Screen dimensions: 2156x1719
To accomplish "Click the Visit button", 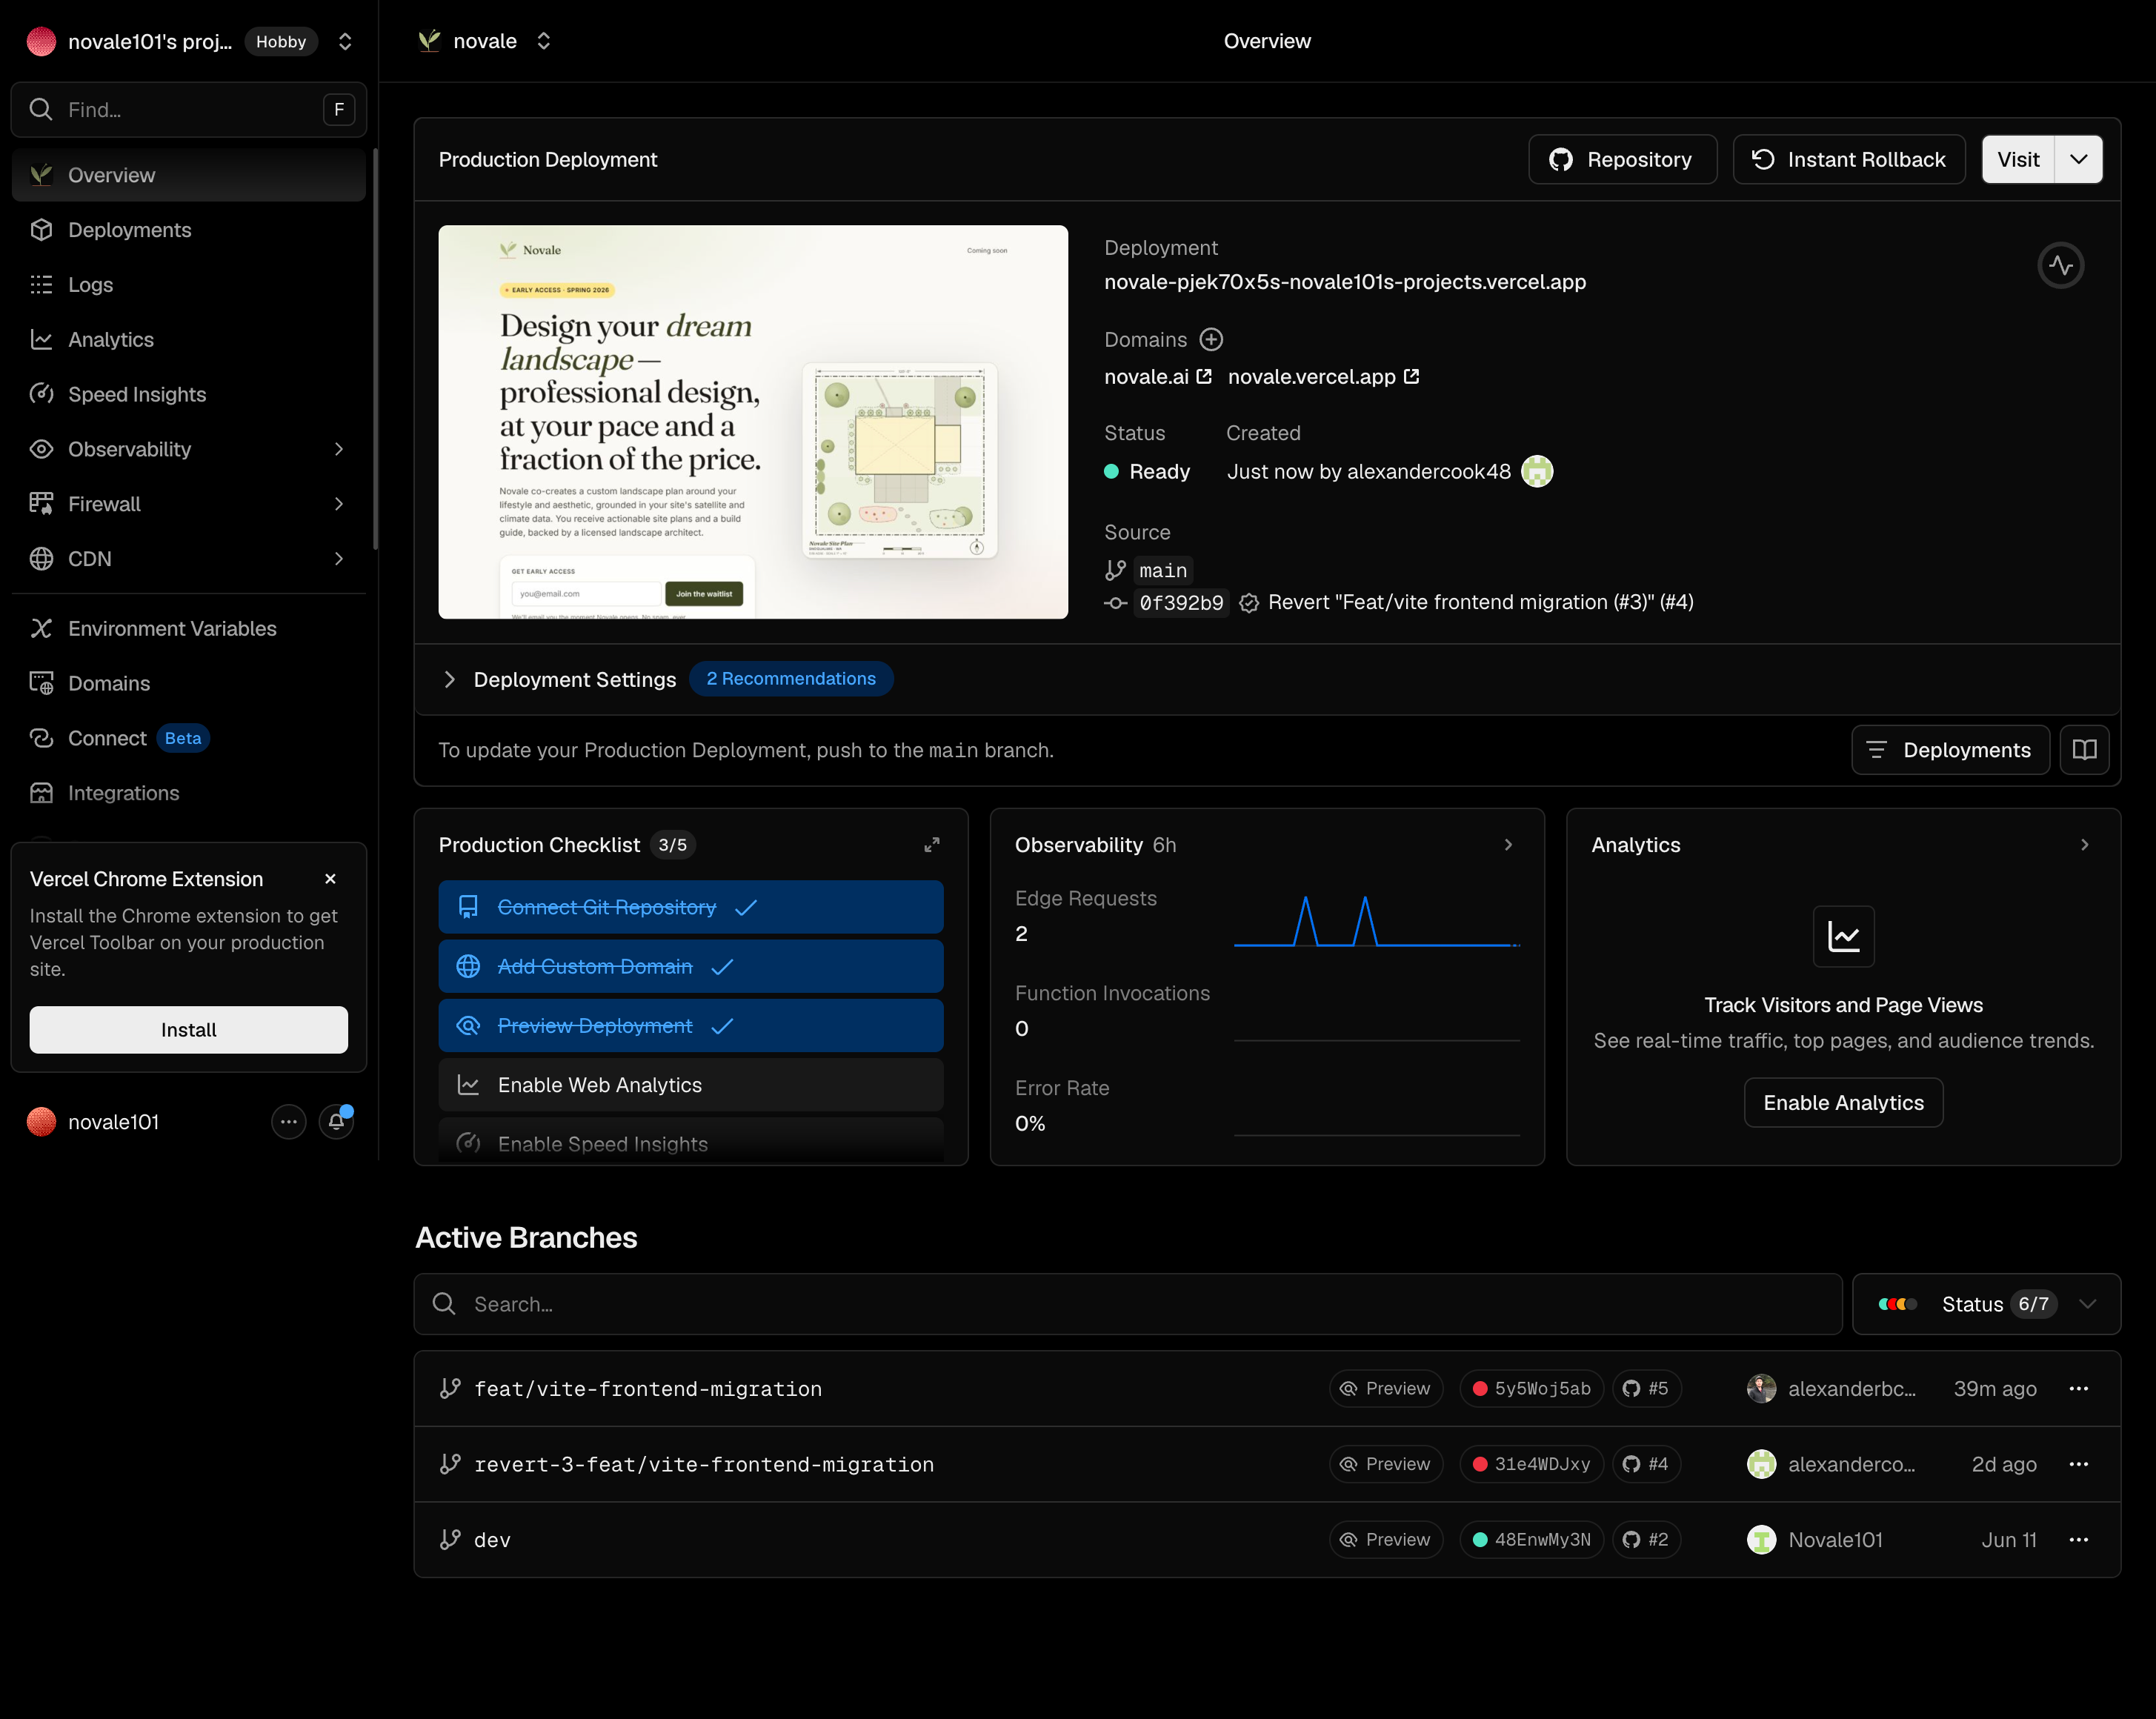I will 2017,159.
